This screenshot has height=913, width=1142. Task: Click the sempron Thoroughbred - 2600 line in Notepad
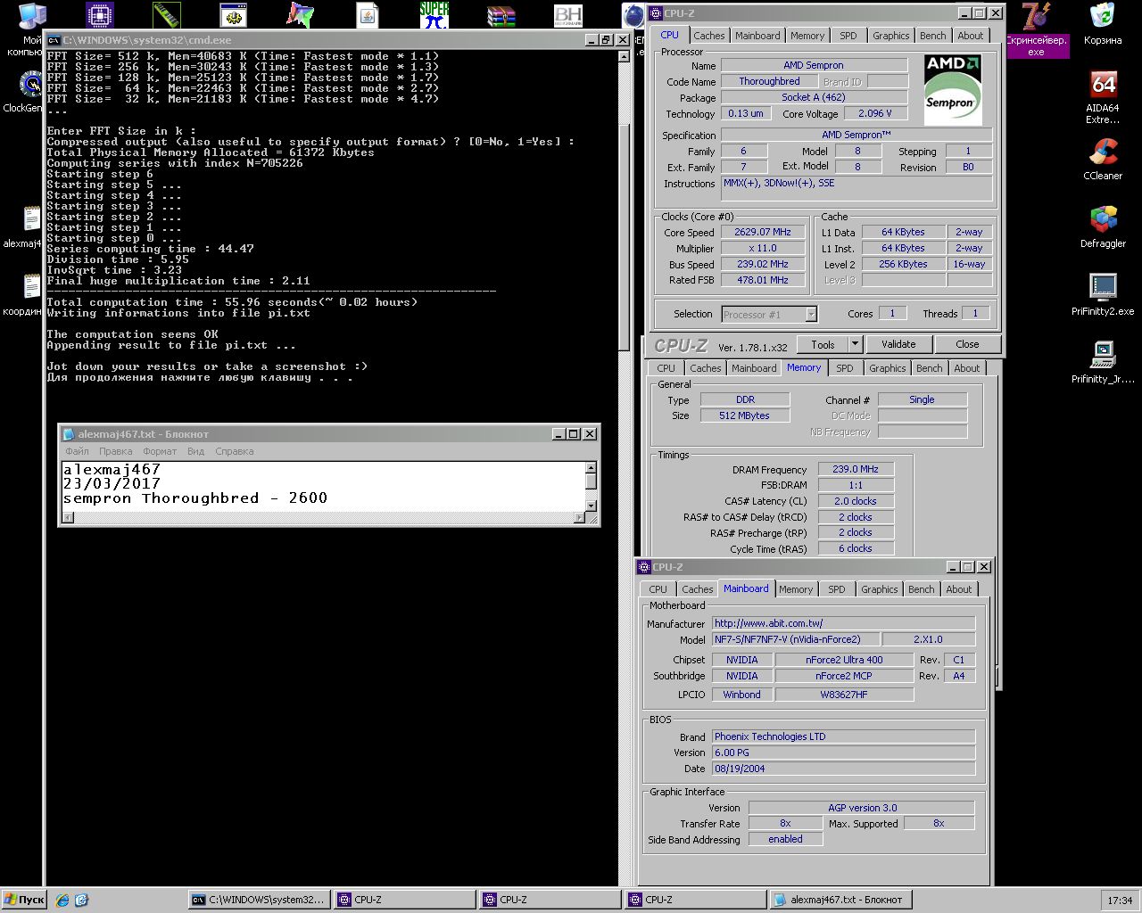click(x=195, y=498)
